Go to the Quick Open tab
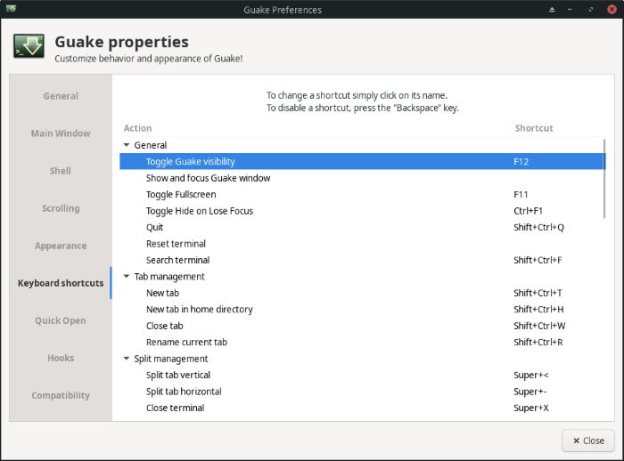 click(61, 320)
